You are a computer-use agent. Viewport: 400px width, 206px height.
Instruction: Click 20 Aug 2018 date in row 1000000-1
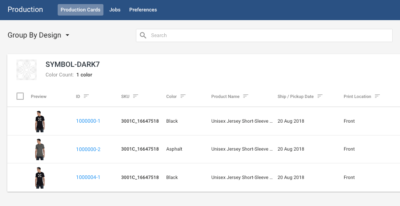point(291,121)
